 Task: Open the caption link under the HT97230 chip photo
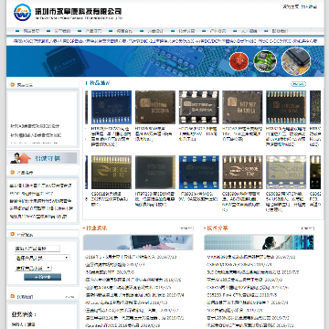tap(154, 199)
